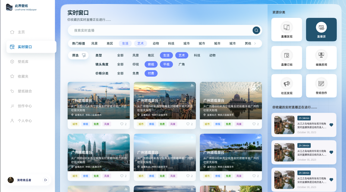Pick 其他 in the 热门标签 row
This screenshot has width=346, height=192.
click(248, 43)
